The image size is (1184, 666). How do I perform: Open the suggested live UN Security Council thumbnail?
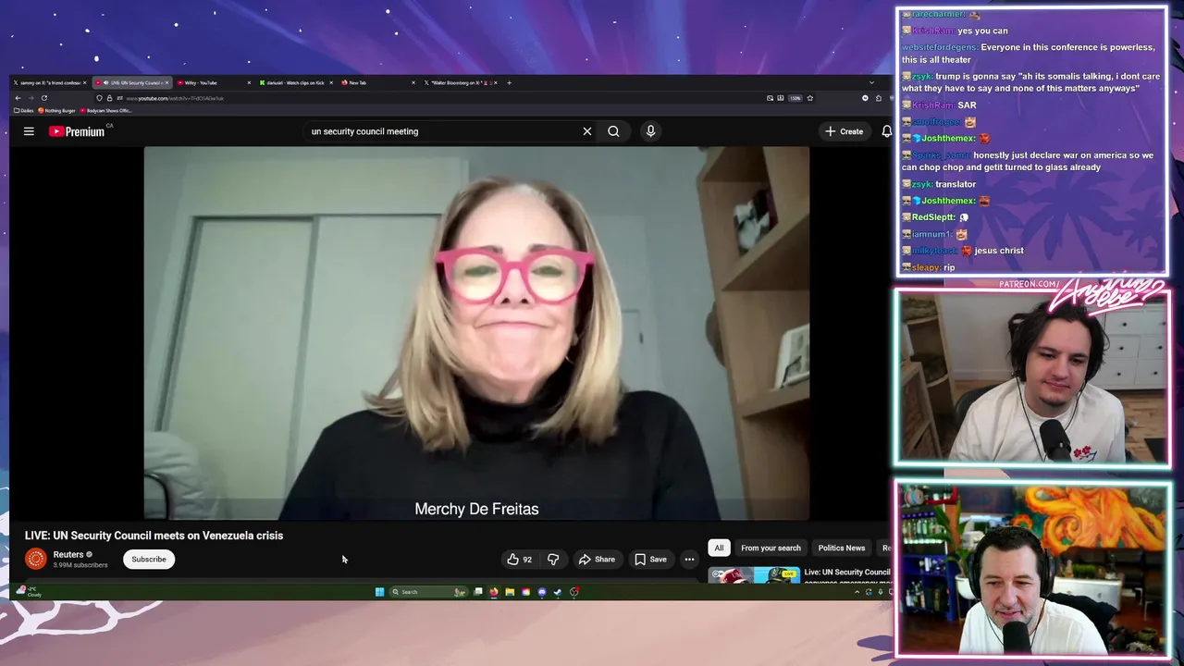(x=754, y=575)
